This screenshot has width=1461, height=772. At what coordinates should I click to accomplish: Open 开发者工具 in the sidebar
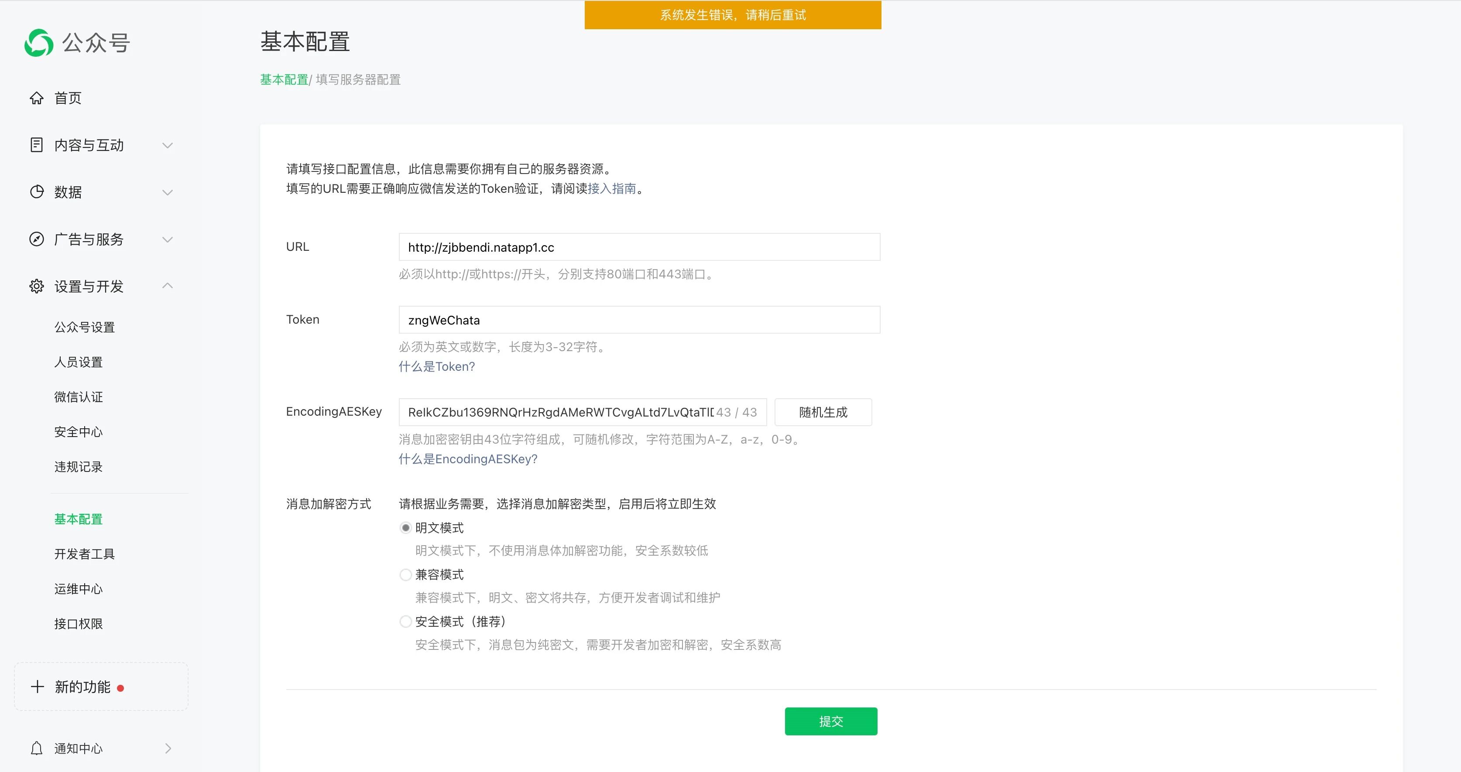85,554
